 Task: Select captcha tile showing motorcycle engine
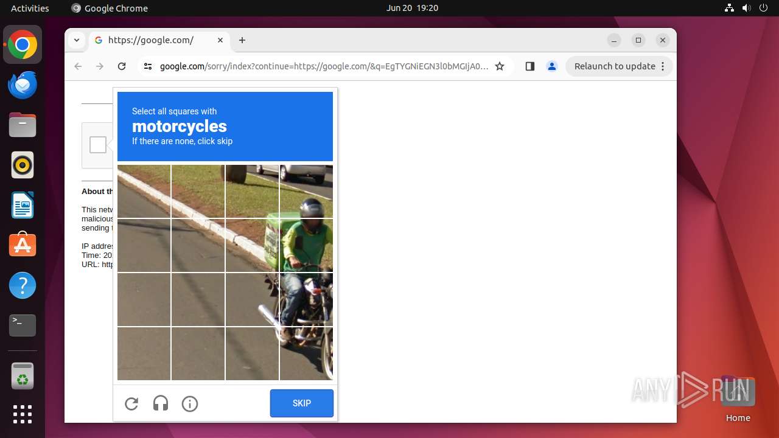(x=306, y=299)
